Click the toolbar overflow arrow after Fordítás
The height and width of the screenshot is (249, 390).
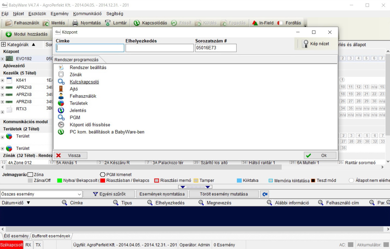tap(306, 25)
